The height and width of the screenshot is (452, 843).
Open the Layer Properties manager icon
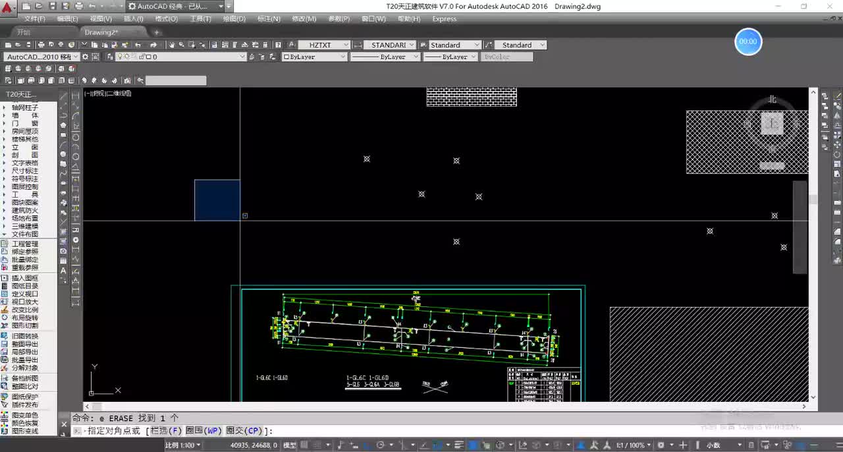(110, 57)
